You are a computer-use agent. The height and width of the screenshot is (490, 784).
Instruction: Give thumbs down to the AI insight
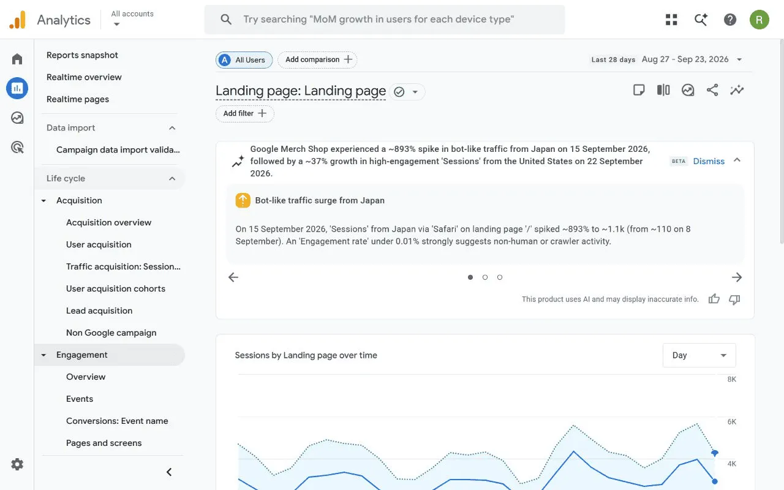734,299
